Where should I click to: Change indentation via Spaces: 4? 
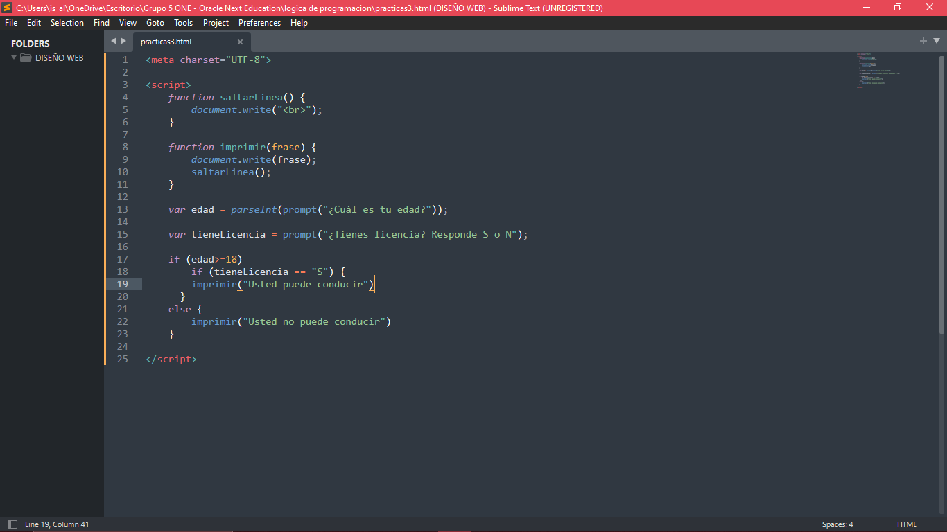click(x=837, y=524)
